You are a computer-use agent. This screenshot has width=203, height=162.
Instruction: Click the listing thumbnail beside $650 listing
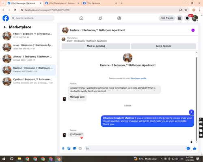pyautogui.click(x=63, y=39)
